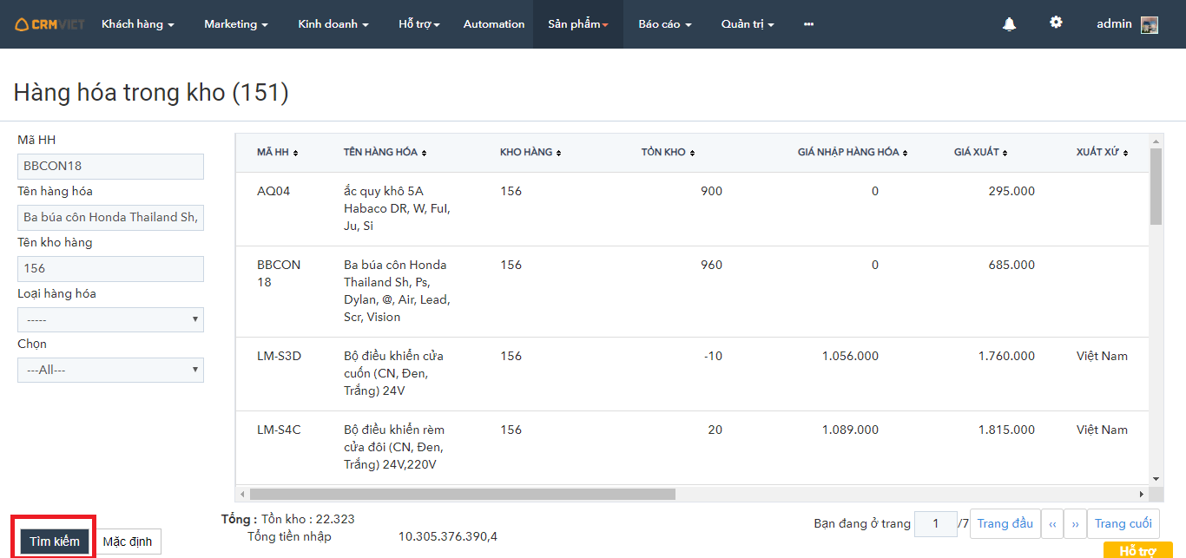Open the notifications bell
1186x558 pixels.
1009,24
